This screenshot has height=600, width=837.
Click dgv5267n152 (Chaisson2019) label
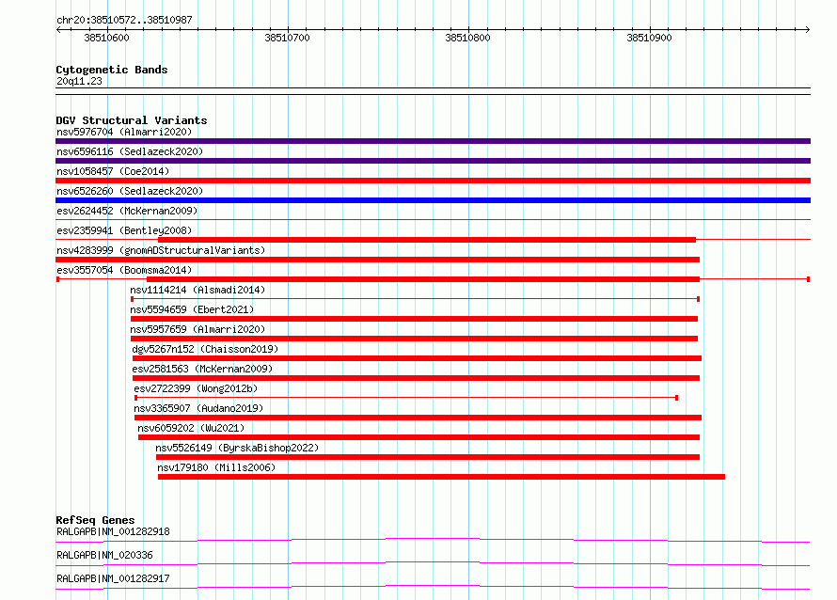point(205,349)
